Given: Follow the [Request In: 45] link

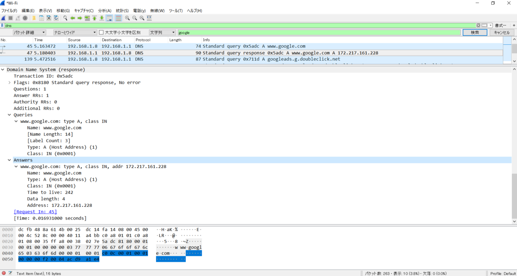Looking at the screenshot, I should tap(35, 212).
